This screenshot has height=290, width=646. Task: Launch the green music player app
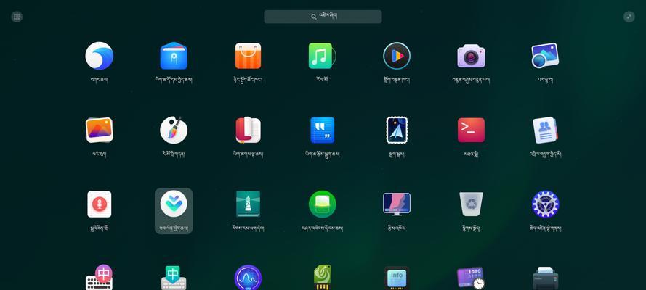[322, 56]
